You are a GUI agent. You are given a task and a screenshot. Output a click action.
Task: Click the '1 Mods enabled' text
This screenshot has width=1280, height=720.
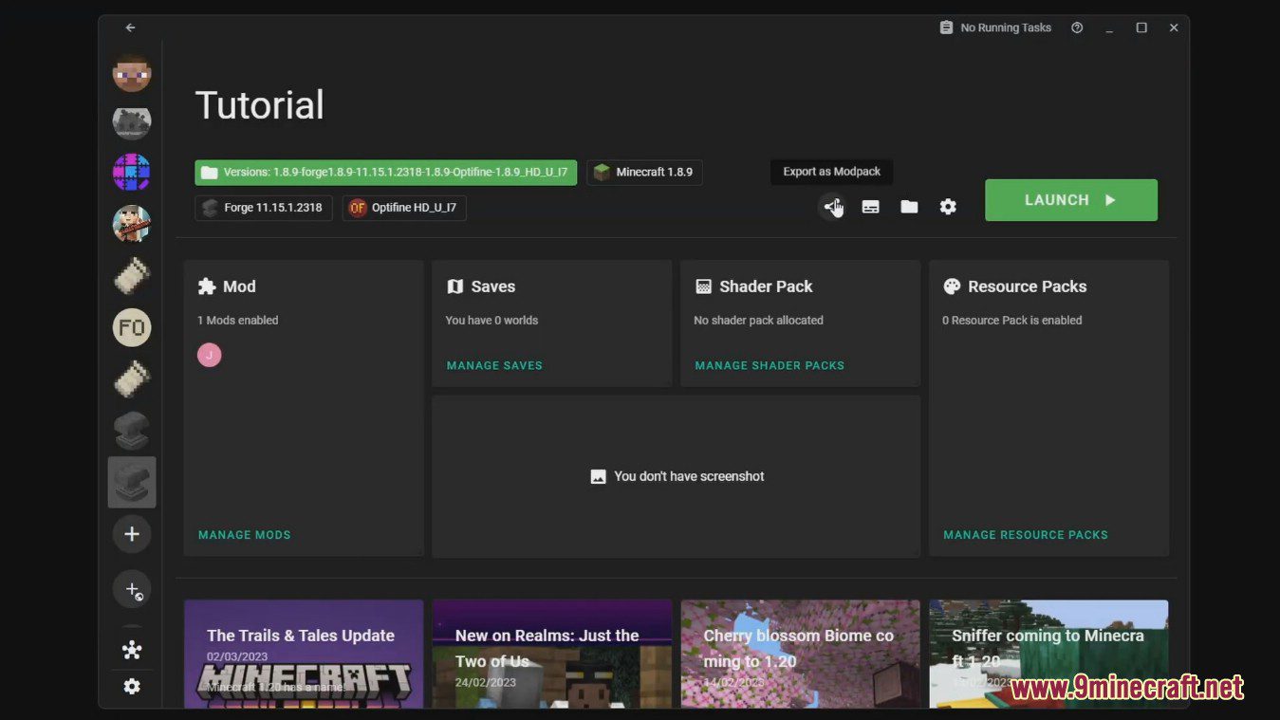pos(238,321)
